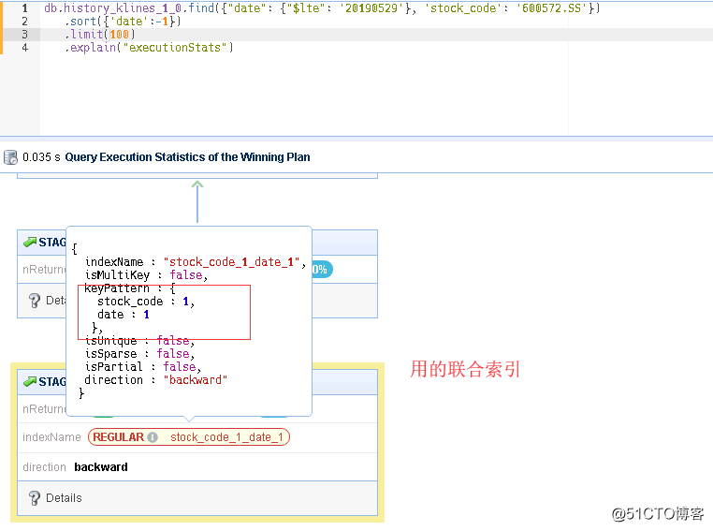Click direction "backward" entry in popup
Viewport: 713px width, 531px height.
click(x=156, y=380)
